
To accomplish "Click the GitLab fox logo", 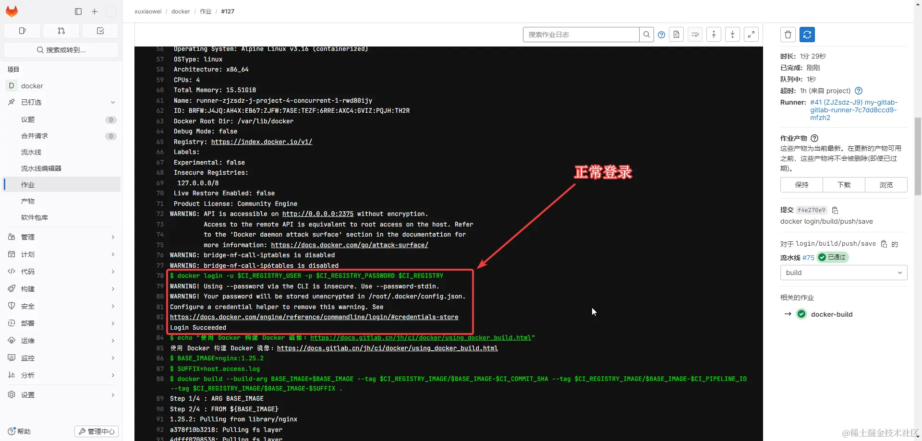I will pos(12,12).
